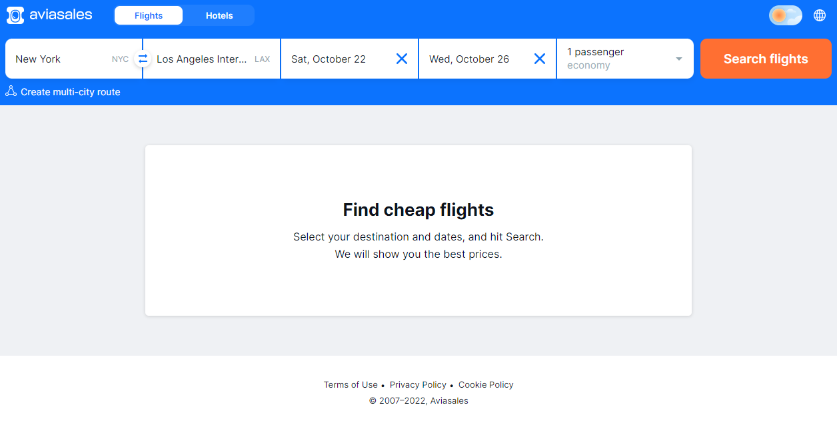Open the departure date Sat, October 22
Image resolution: width=837 pixels, height=423 pixels.
click(x=333, y=59)
